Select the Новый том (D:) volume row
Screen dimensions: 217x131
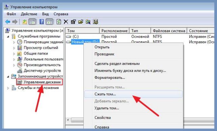point(85,42)
